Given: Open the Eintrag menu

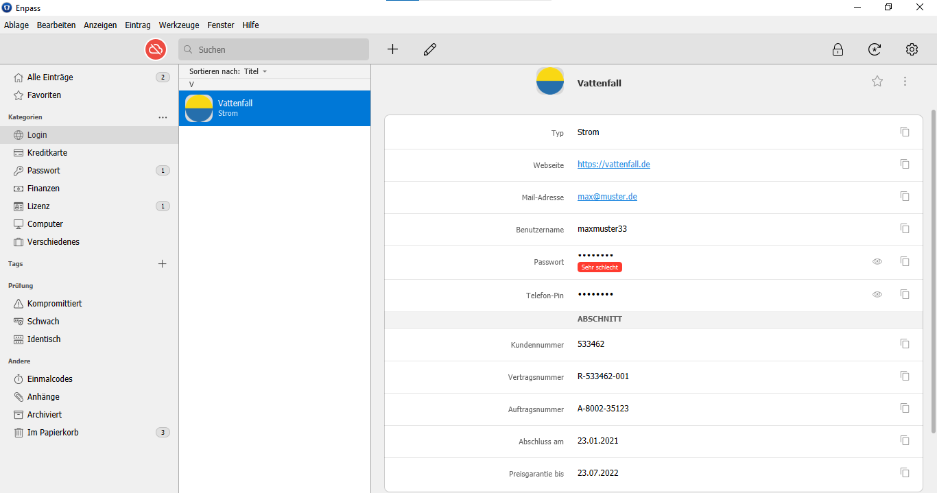Looking at the screenshot, I should pos(138,25).
